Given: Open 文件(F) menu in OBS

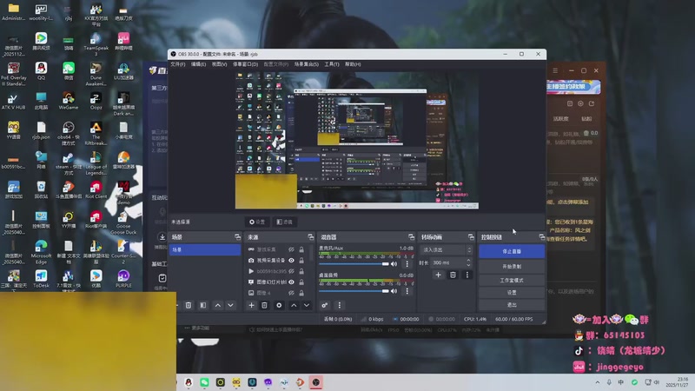Looking at the screenshot, I should tap(178, 64).
